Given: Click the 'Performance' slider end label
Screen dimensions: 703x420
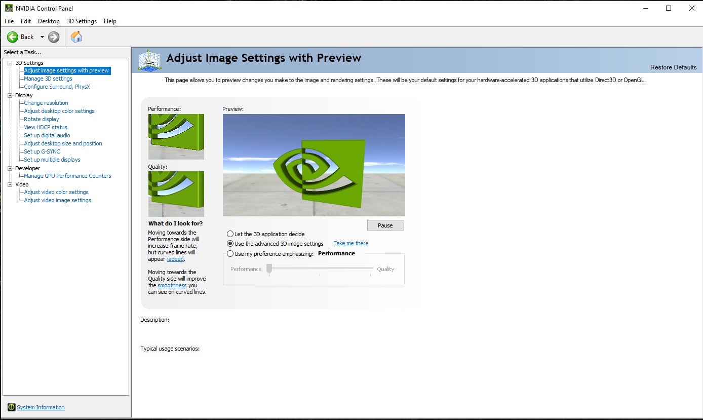Looking at the screenshot, I should click(246, 269).
